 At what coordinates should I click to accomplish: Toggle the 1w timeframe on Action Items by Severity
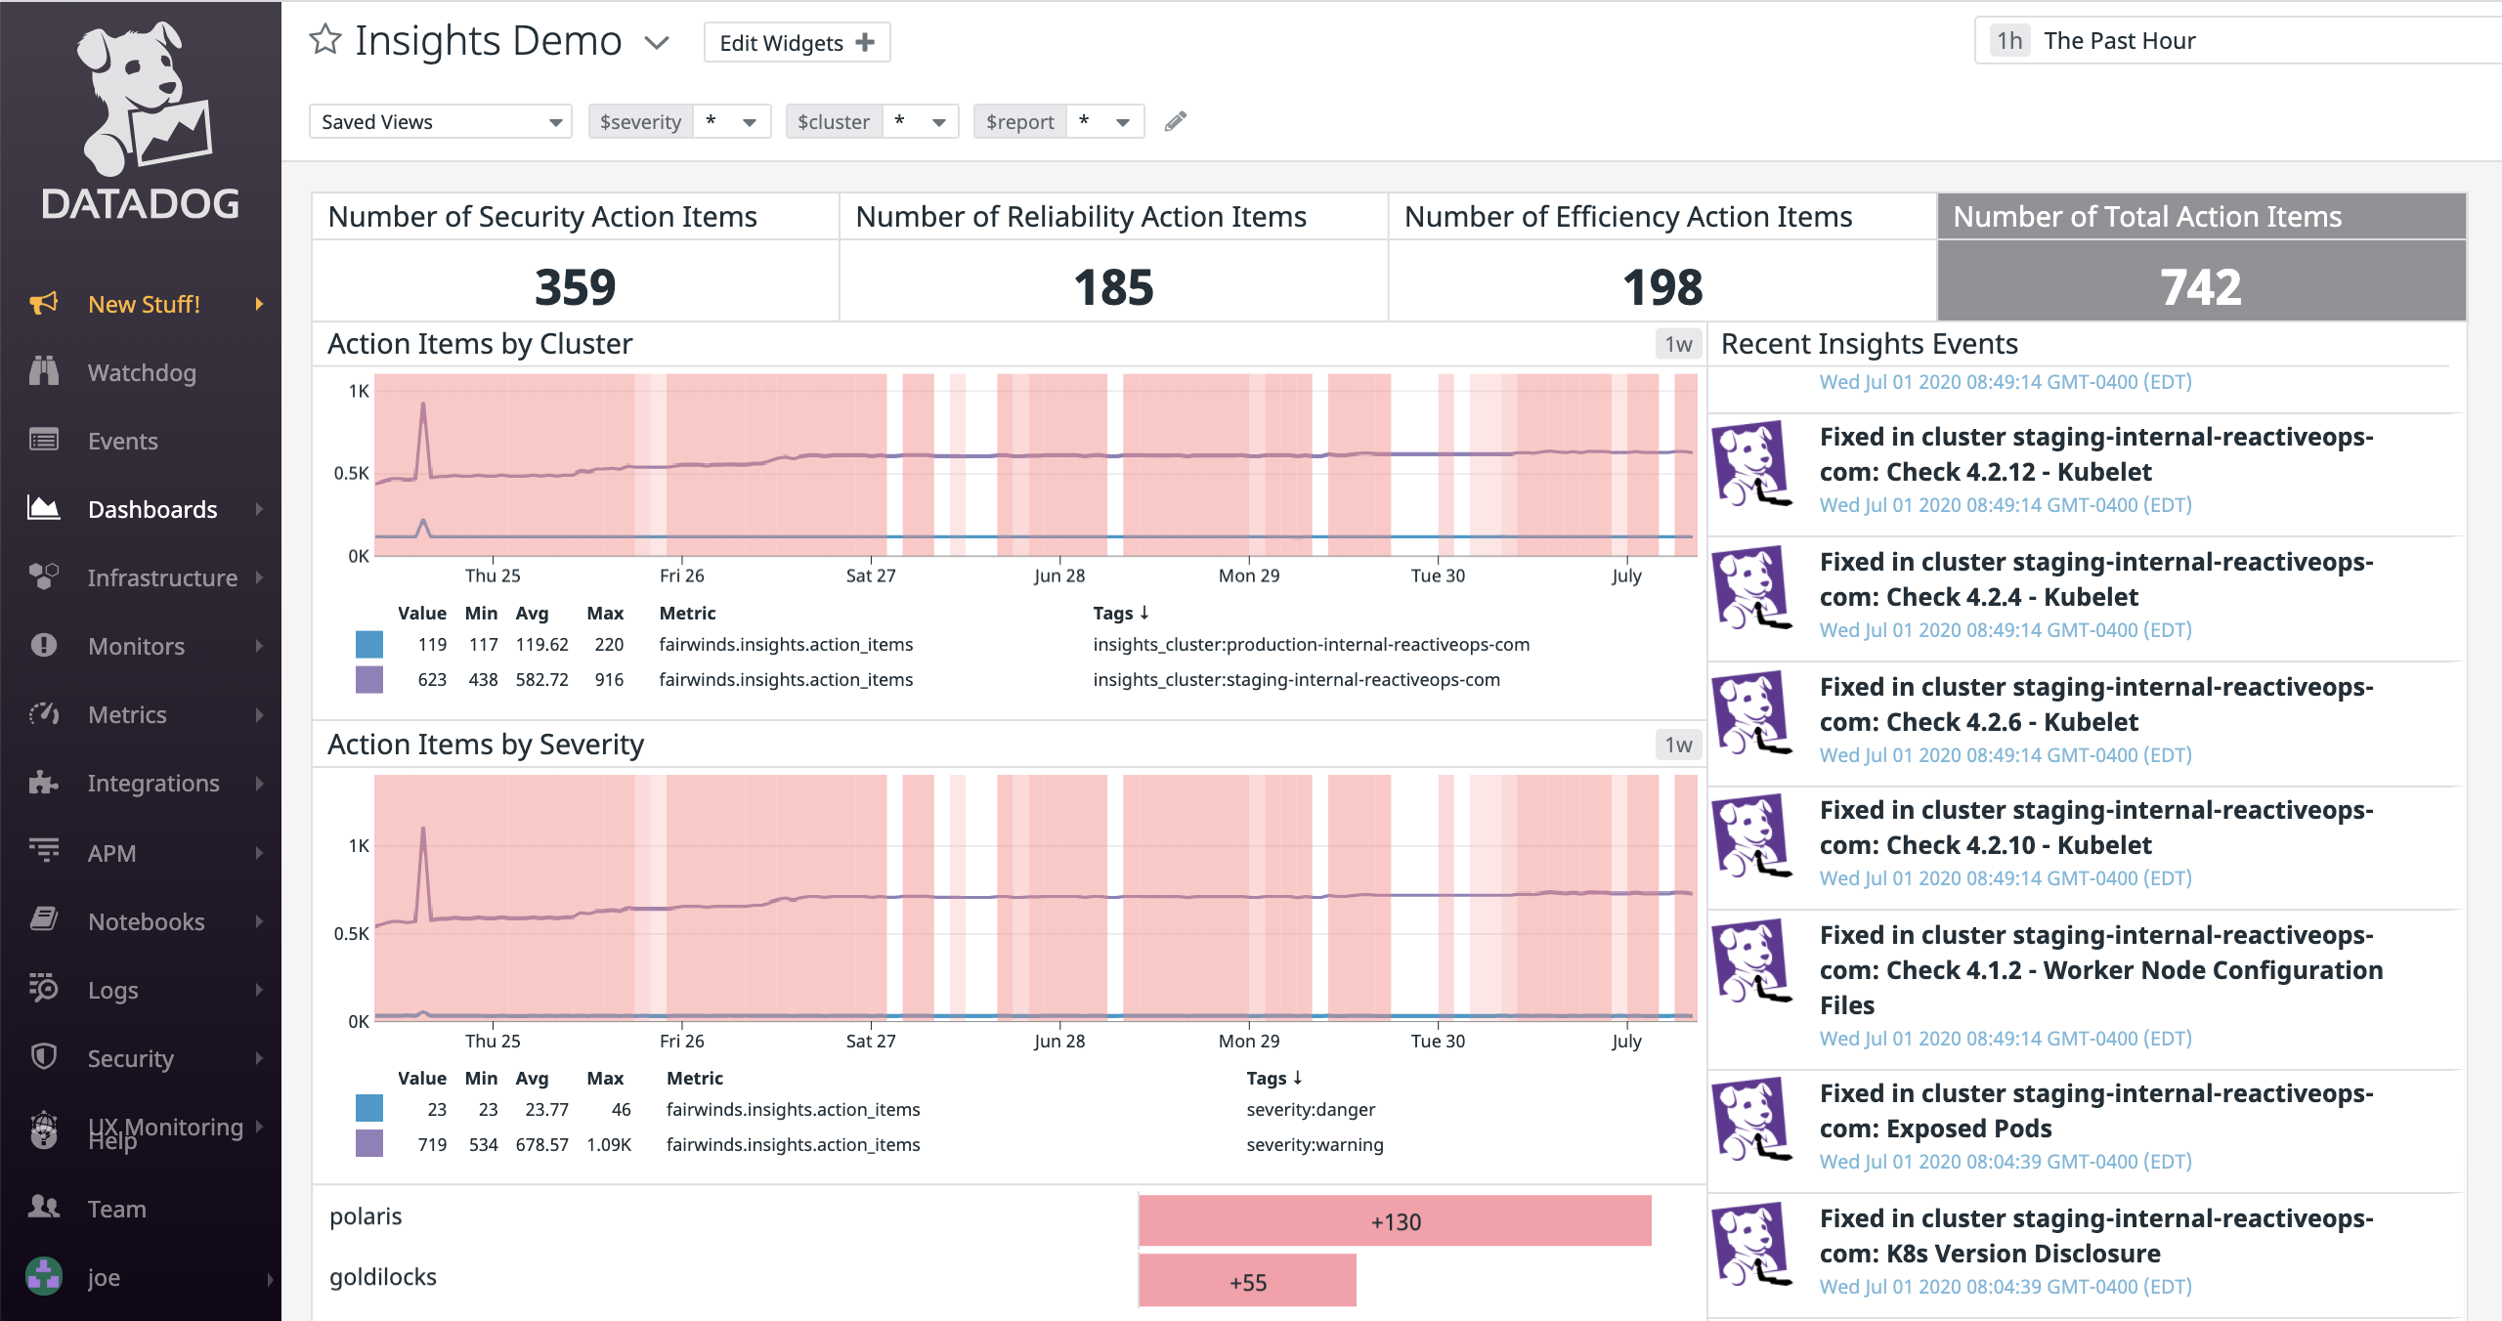1674,744
